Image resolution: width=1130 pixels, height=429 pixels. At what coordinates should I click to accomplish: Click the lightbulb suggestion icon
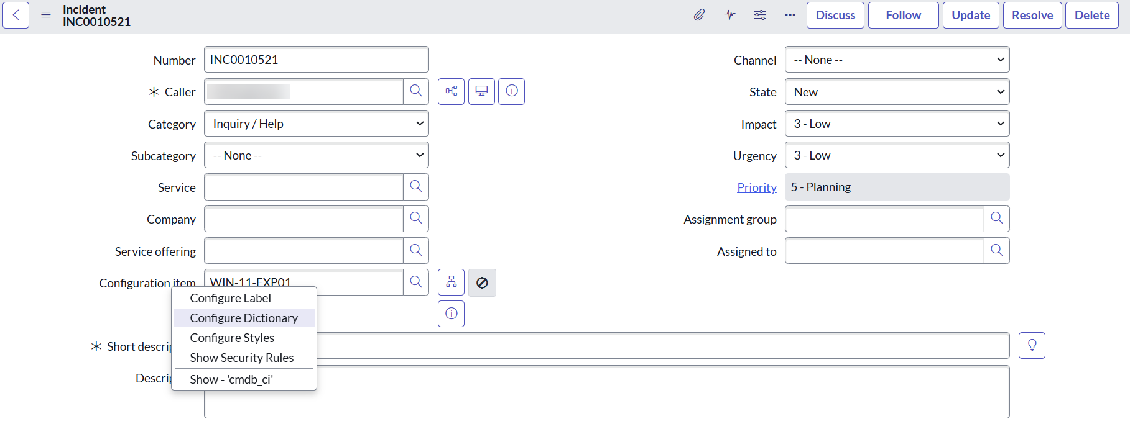click(x=1032, y=345)
